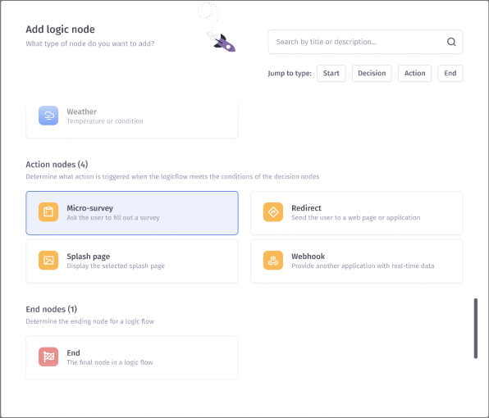Click 'Ask the user to fill out a survey'

pyautogui.click(x=113, y=217)
